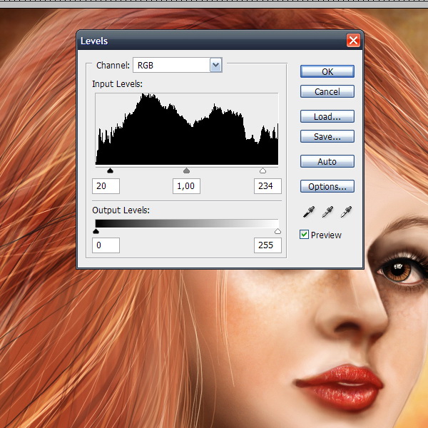Screen dimensions: 428x428
Task: Select the black point eyedropper
Action: pyautogui.click(x=309, y=212)
